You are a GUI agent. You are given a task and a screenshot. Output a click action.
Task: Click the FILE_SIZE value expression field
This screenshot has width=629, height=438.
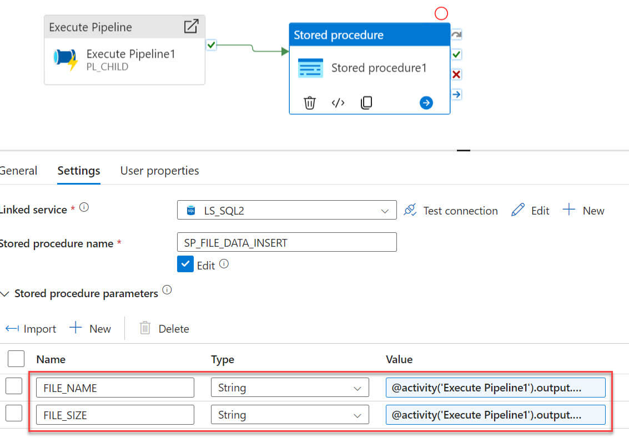coord(495,415)
